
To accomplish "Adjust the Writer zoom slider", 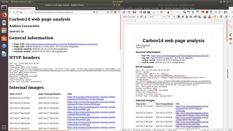I will click(219, 130).
